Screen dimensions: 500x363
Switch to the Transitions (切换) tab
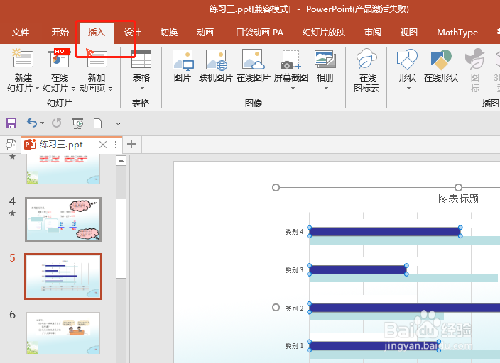[169, 32]
